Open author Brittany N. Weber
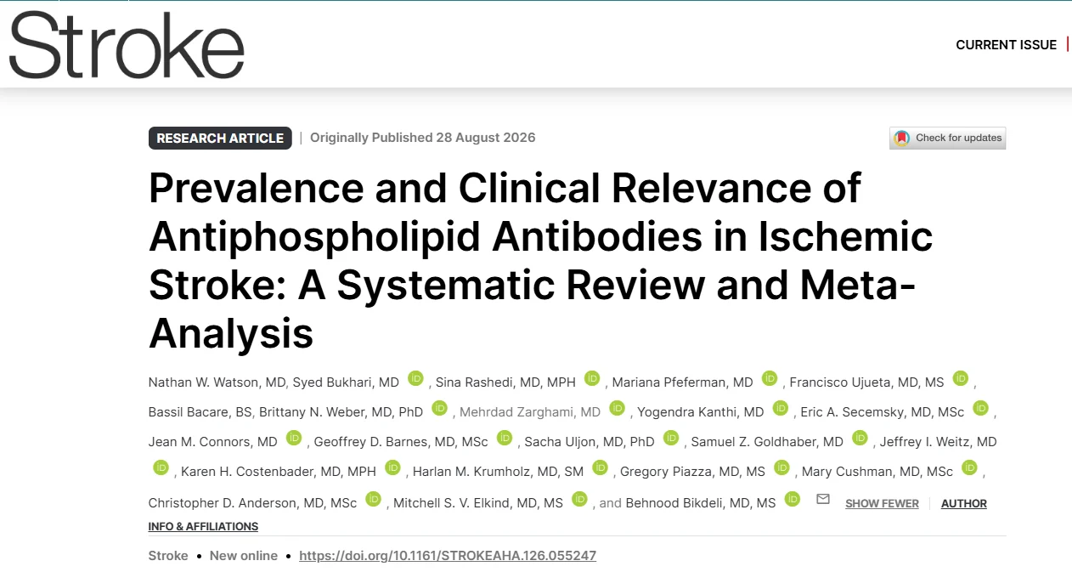This screenshot has height=572, width=1072. pos(341,412)
